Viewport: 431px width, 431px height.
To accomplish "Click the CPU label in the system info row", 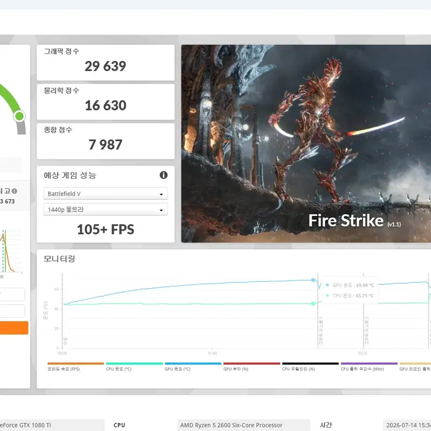I will (x=119, y=425).
